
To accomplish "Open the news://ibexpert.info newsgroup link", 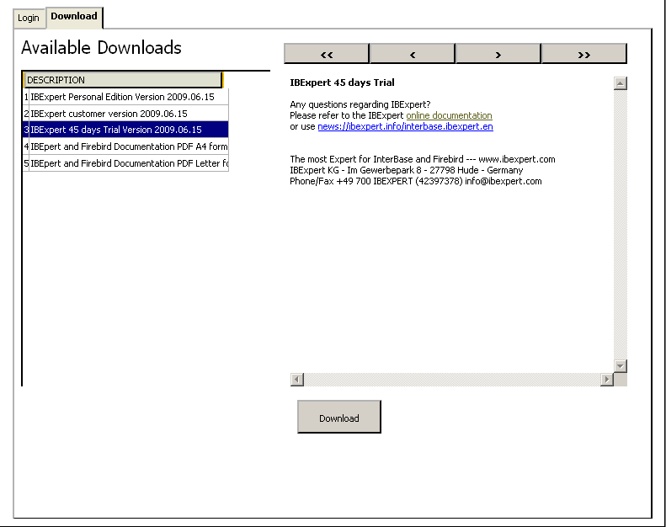I will click(405, 126).
